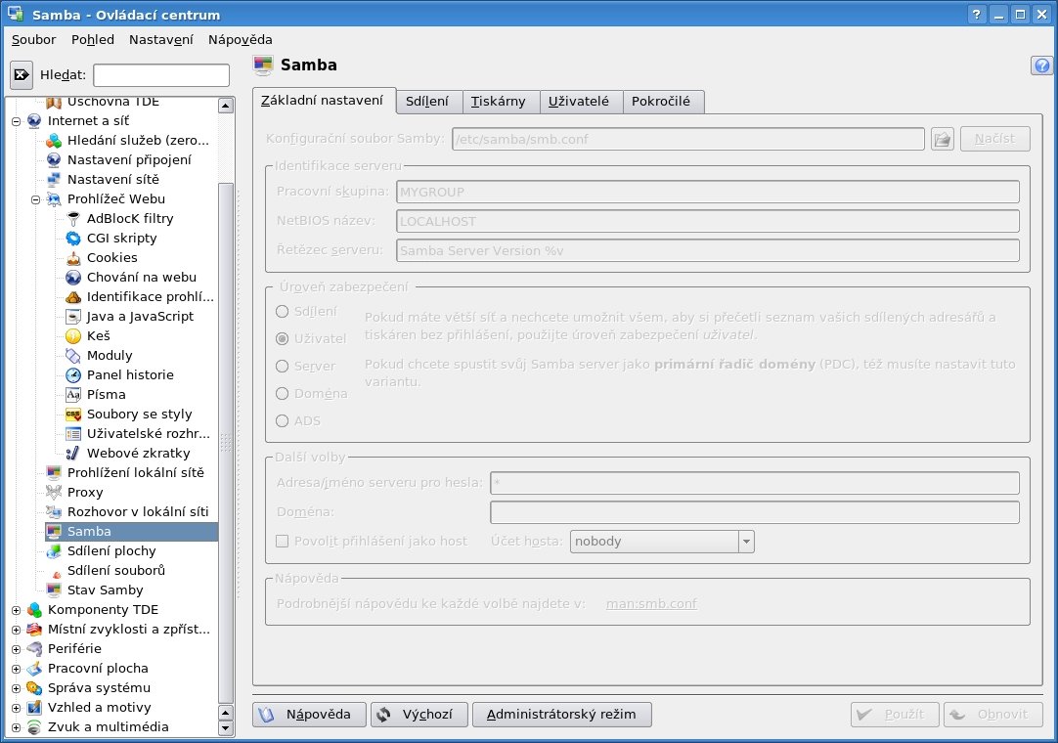Select the ADS security level radio button

pyautogui.click(x=282, y=421)
